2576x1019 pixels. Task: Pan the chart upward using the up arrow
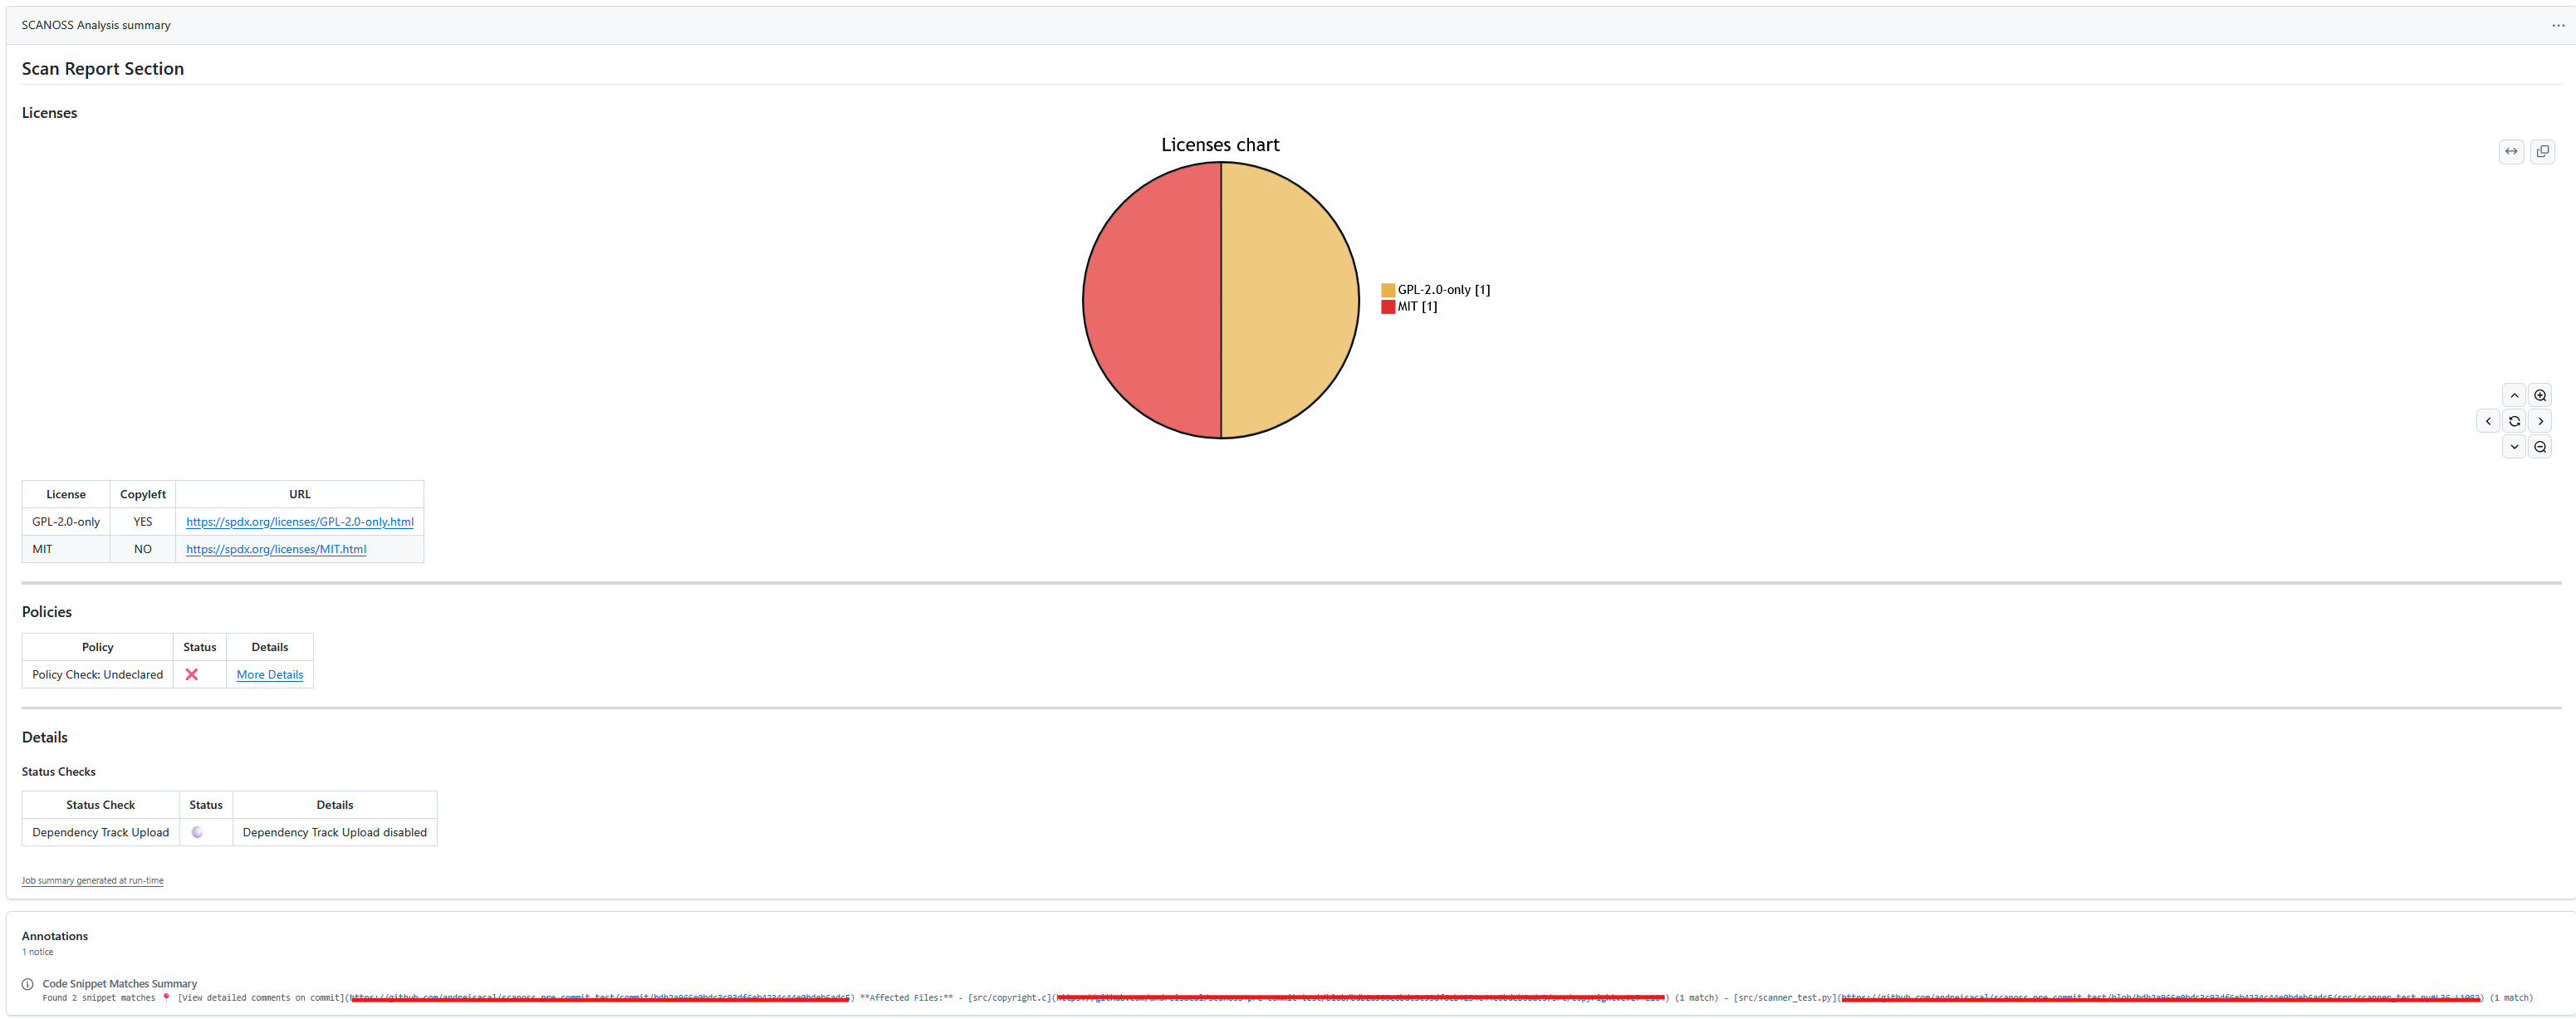(2514, 394)
